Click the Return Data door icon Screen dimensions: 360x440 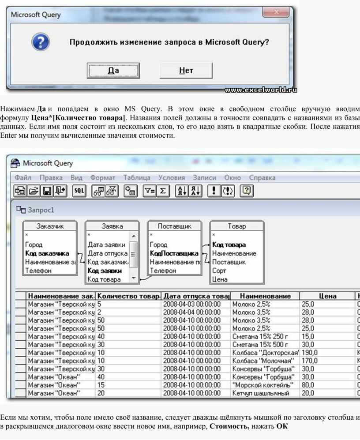(x=60, y=191)
